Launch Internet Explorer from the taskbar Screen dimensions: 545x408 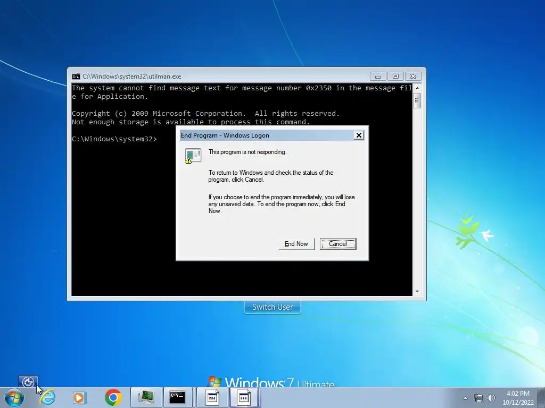click(x=47, y=397)
